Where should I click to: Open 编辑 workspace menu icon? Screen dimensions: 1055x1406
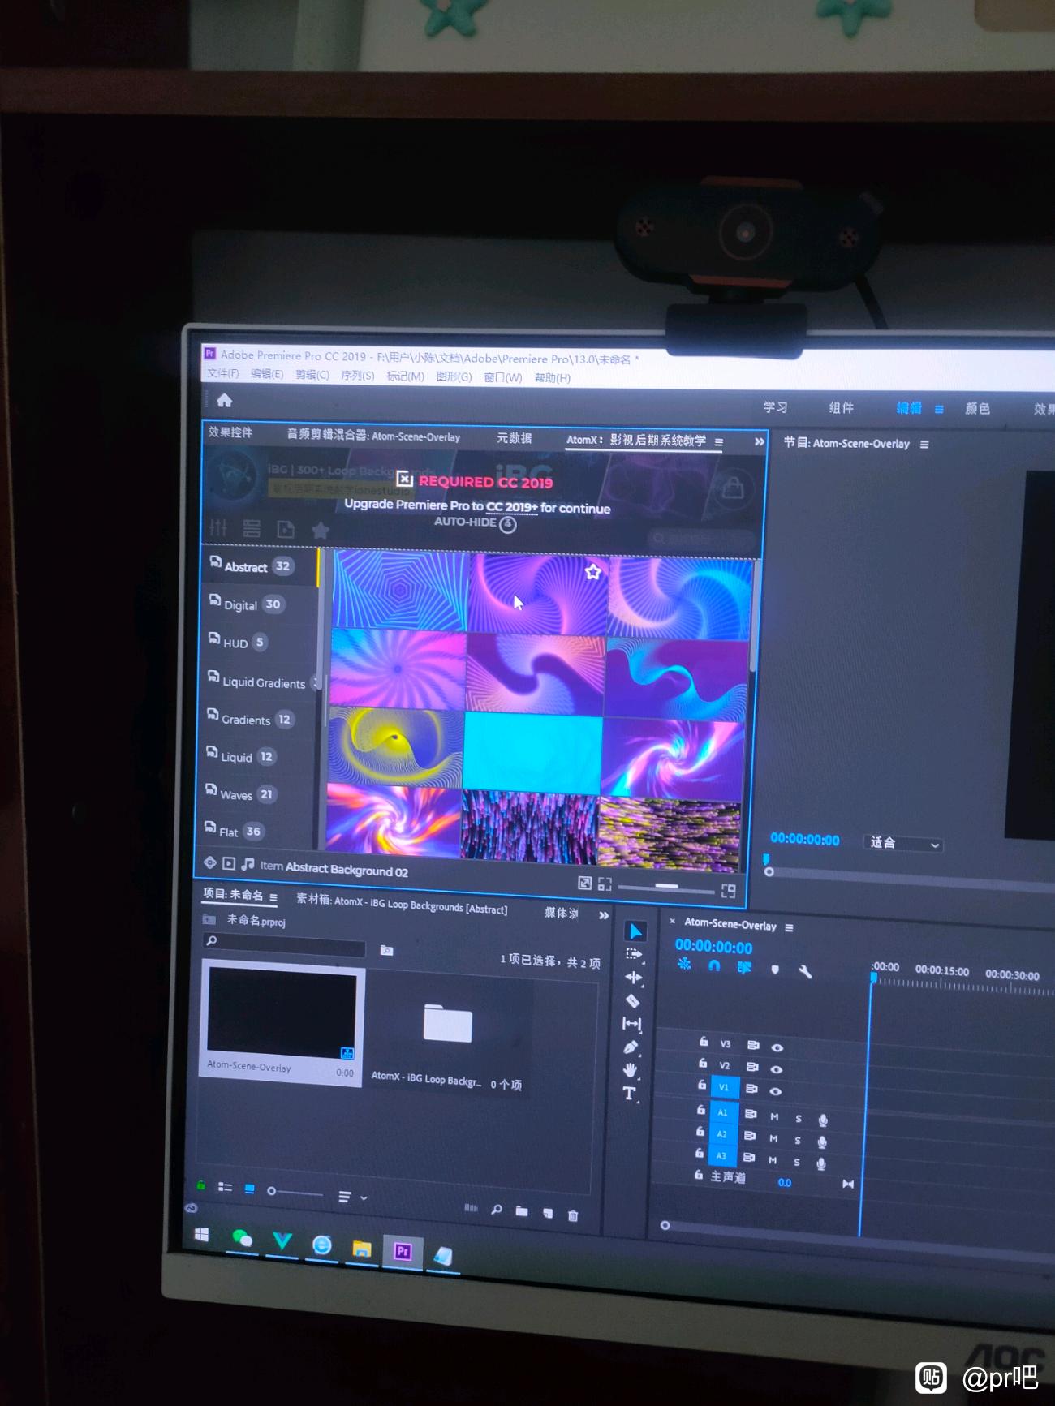click(939, 410)
